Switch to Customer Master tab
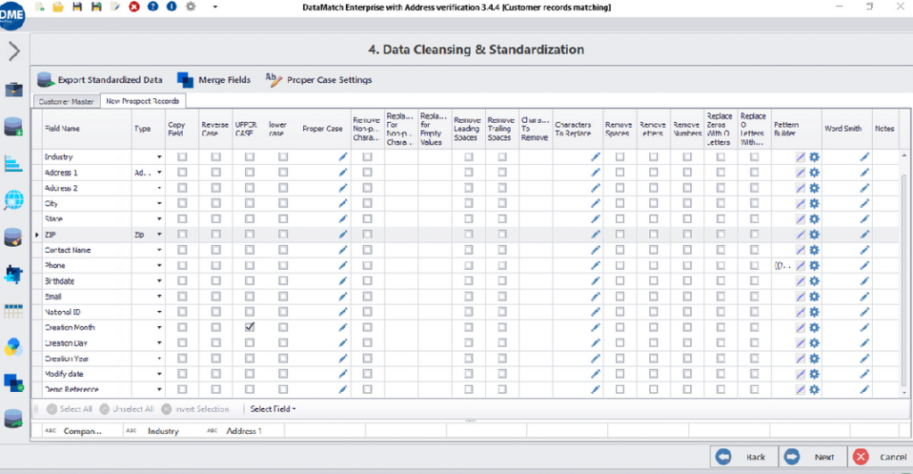Screen dimensions: 913x474 pos(66,102)
